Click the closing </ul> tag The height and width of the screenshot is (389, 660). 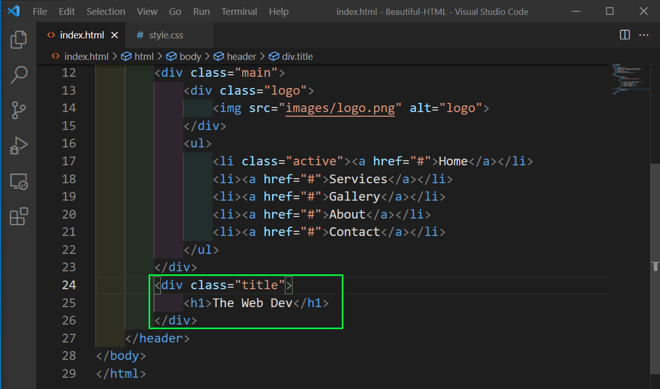pyautogui.click(x=201, y=250)
